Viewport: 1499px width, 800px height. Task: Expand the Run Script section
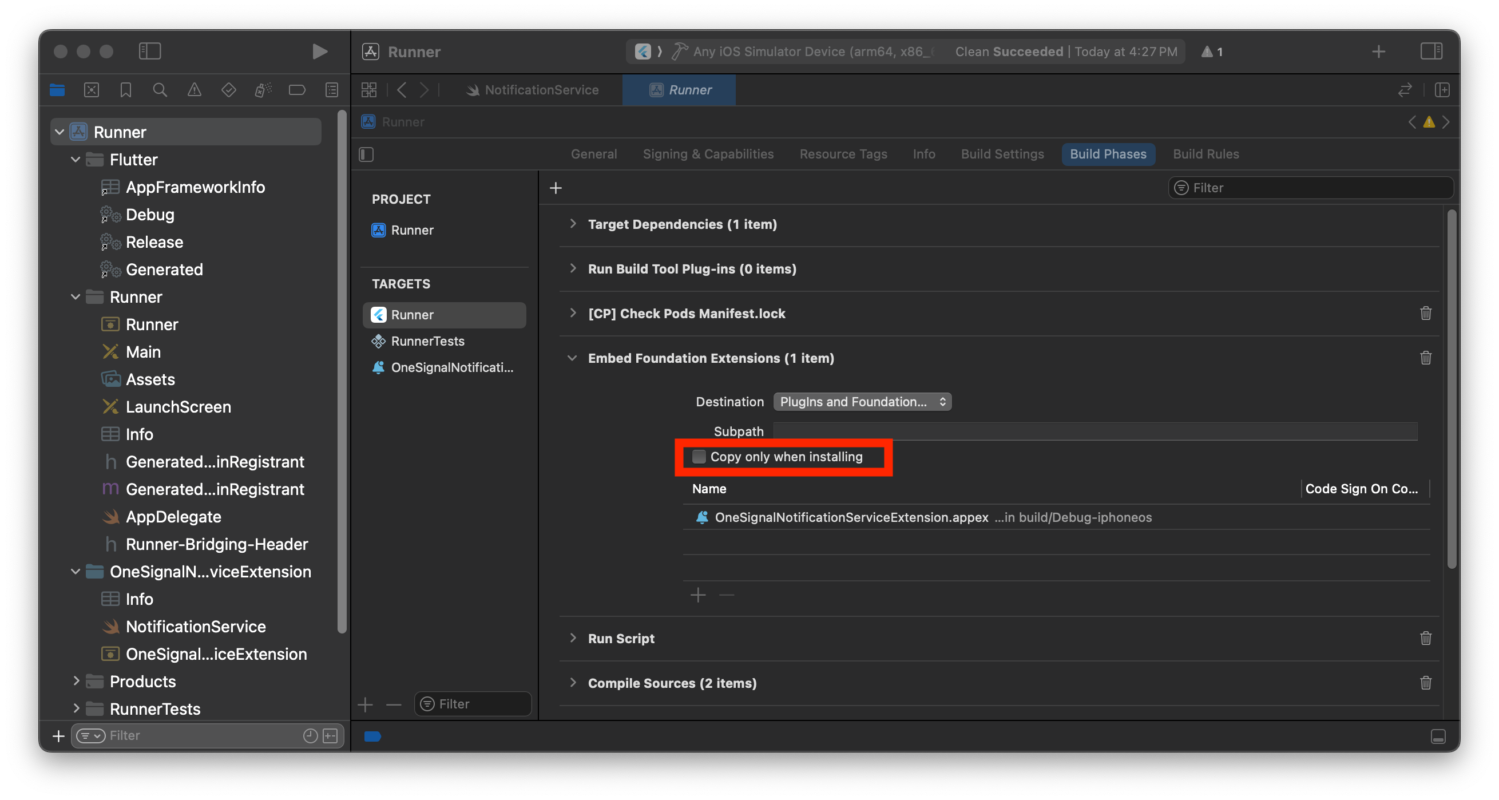click(573, 637)
